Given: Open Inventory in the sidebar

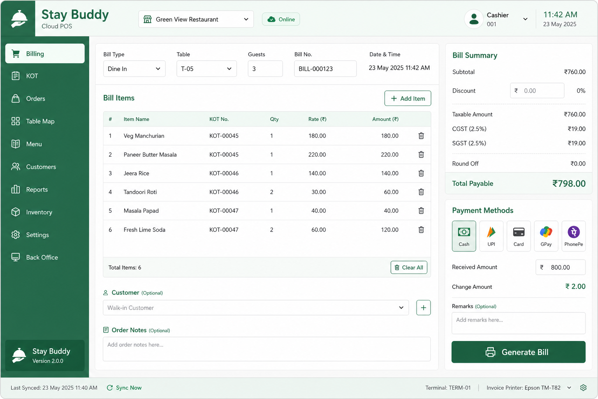Looking at the screenshot, I should [x=45, y=212].
